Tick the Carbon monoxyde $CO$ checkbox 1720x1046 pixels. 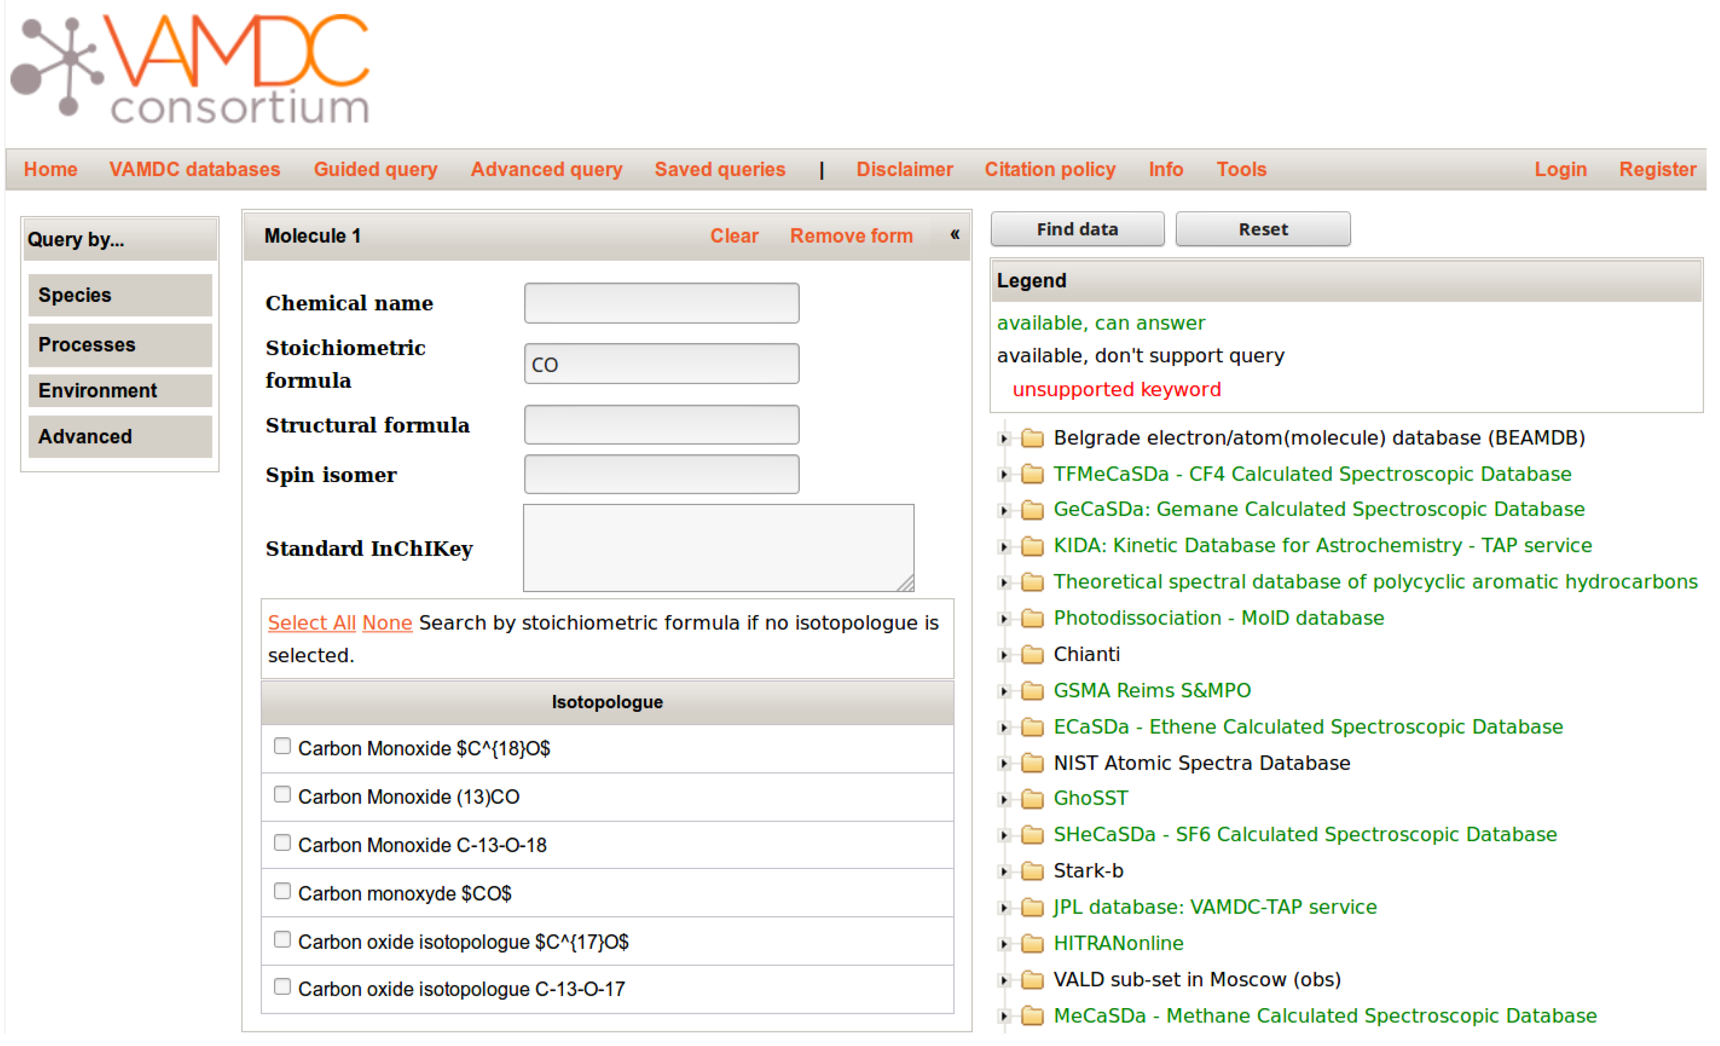click(x=282, y=891)
